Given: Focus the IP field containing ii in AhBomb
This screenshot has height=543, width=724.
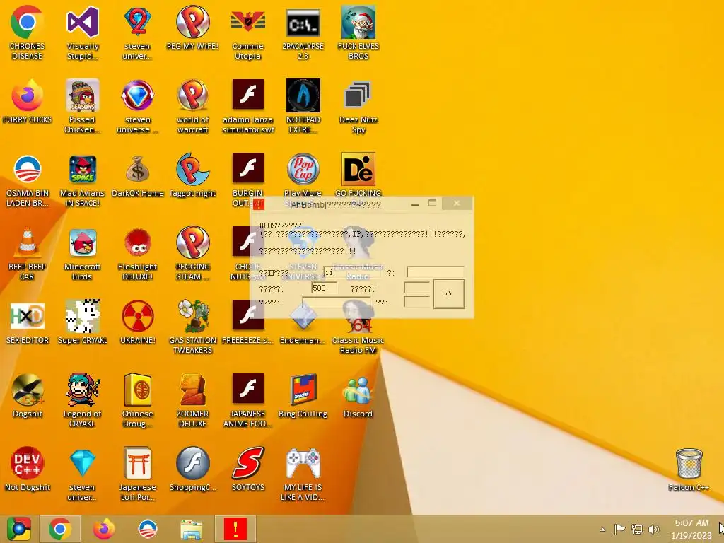Looking at the screenshot, I should tap(353, 272).
